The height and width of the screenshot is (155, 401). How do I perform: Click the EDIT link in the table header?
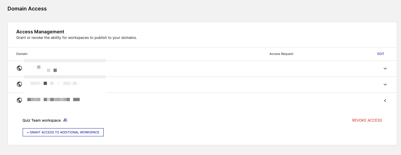pos(381,54)
